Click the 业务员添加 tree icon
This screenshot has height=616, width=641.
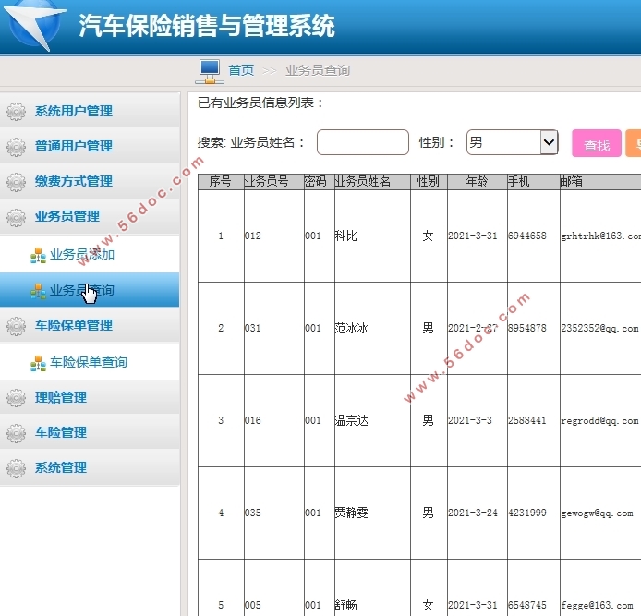pos(38,255)
